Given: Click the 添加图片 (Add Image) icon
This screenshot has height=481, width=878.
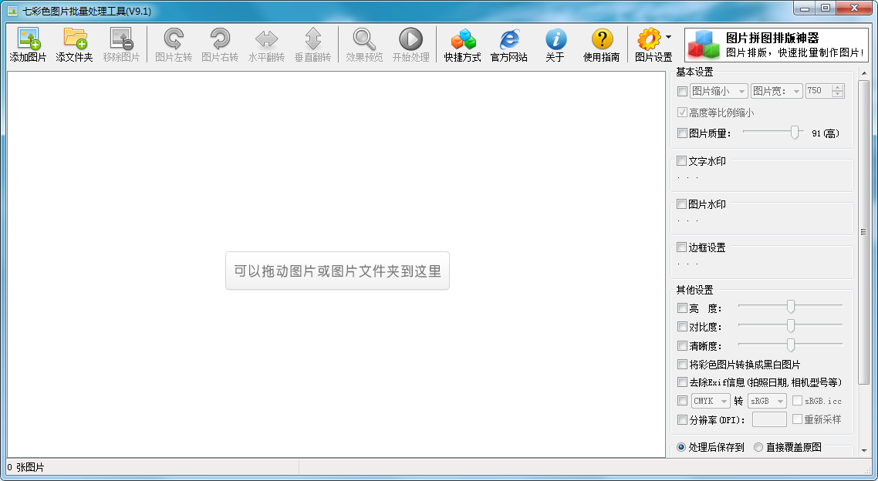Looking at the screenshot, I should pyautogui.click(x=28, y=39).
